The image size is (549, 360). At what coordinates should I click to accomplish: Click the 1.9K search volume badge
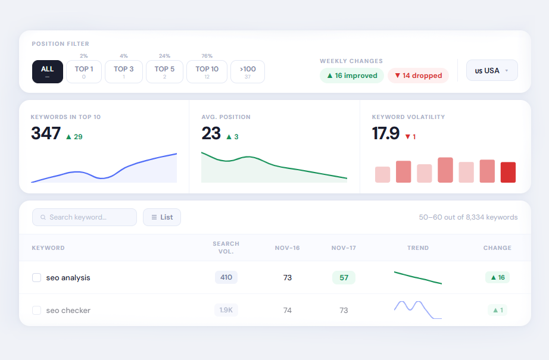point(226,310)
